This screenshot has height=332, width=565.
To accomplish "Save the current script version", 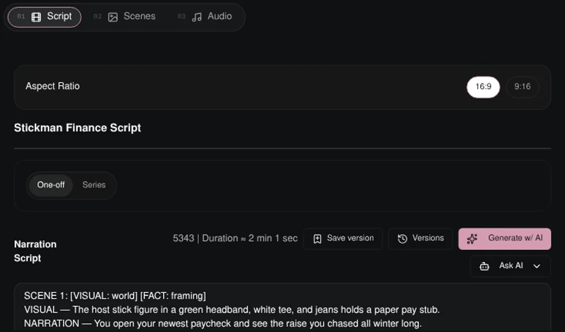I will click(343, 239).
